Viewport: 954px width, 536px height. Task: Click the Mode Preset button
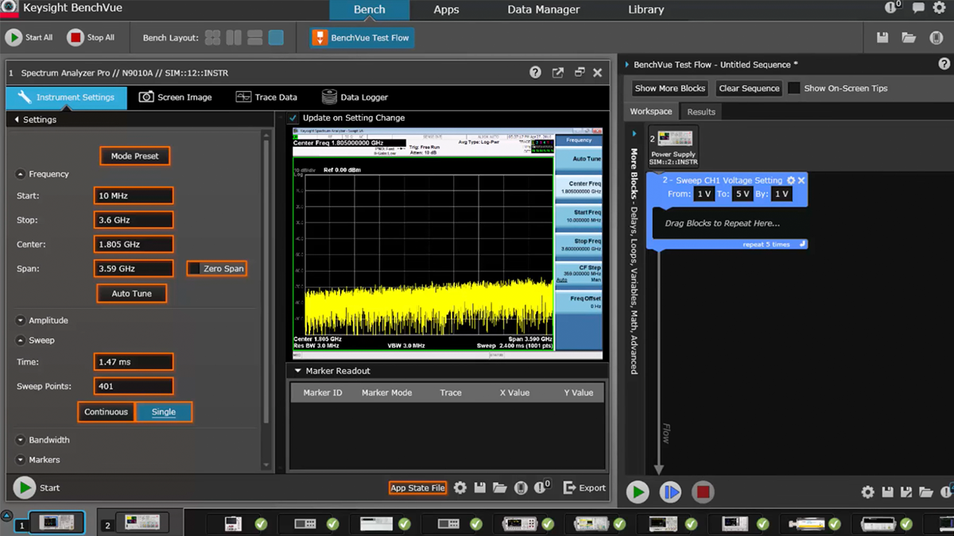(134, 156)
